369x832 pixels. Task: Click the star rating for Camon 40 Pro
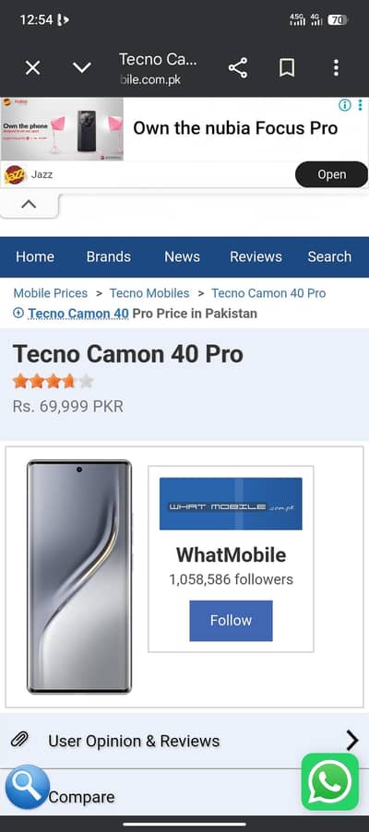pos(54,381)
